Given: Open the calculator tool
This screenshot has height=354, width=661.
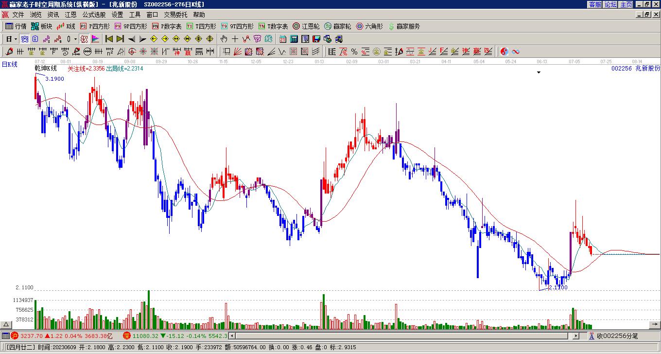Looking at the screenshot, I should (294, 39).
